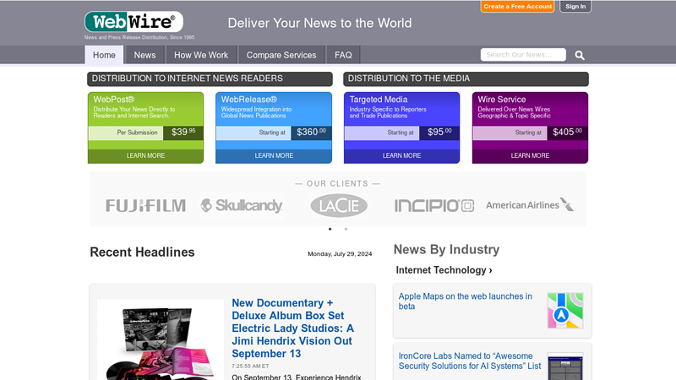Click Learn More under Targeted Media
Image resolution: width=676 pixels, height=380 pixels.
(x=402, y=155)
